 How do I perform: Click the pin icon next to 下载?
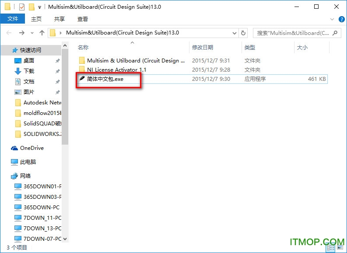(x=57, y=71)
